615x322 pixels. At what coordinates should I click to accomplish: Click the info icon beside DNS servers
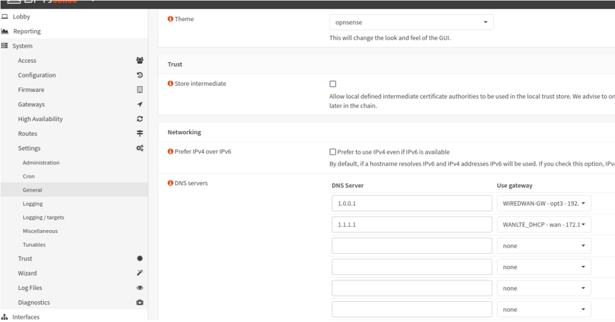[x=170, y=183]
